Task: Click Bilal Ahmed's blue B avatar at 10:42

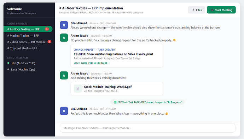Action: (x=64, y=25)
